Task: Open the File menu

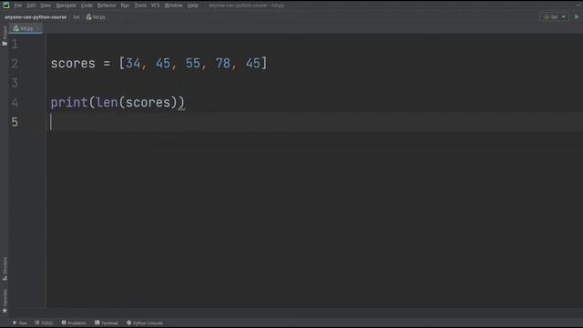Action: click(18, 5)
